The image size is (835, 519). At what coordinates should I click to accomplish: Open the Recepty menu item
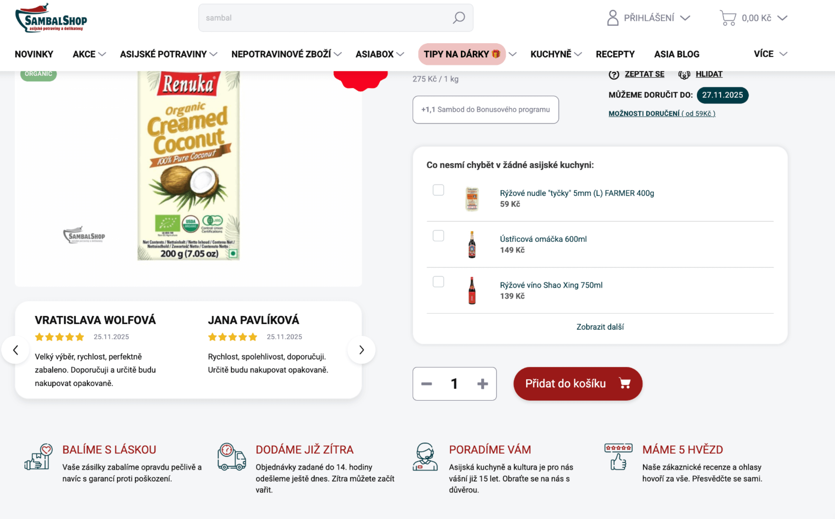pos(615,54)
